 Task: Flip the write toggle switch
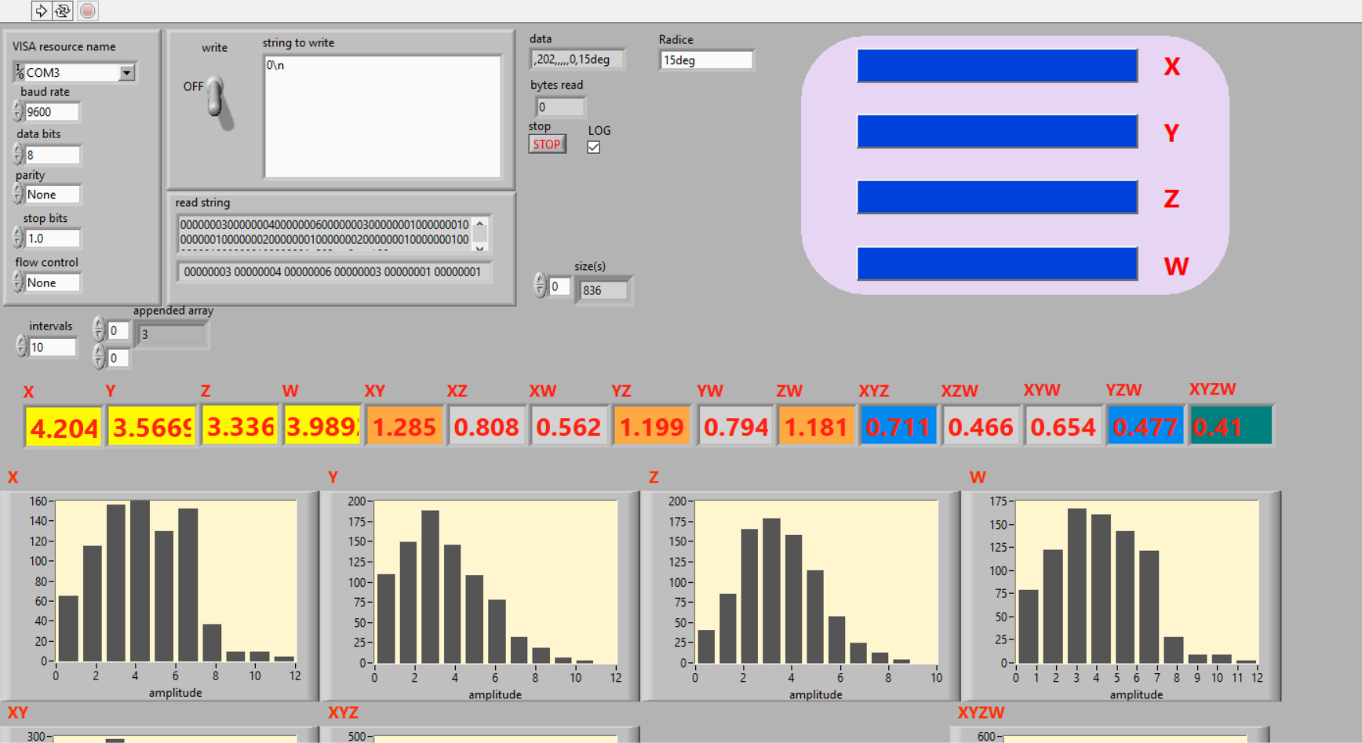coord(217,102)
